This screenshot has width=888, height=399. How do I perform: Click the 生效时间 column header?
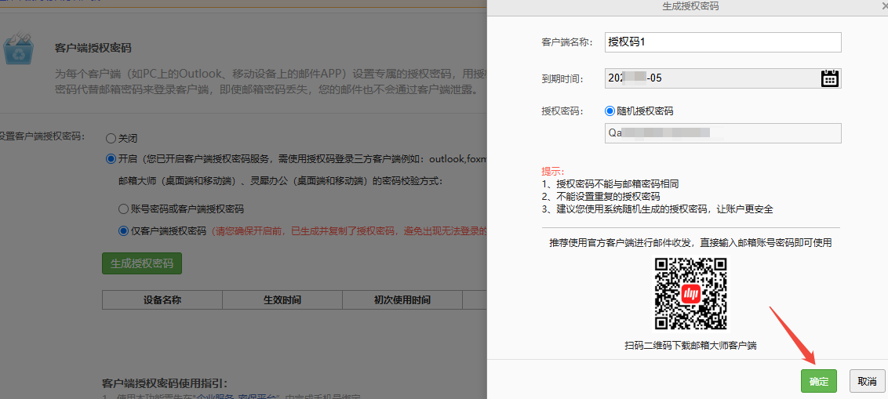coord(282,300)
